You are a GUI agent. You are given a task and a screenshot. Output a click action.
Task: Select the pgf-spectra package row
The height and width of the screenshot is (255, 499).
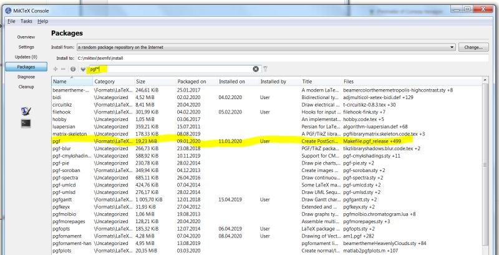[267, 178]
